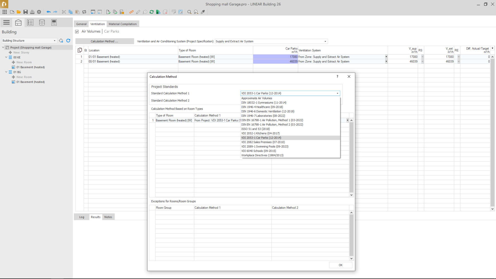Choose DIN 1946-4 Healthcare from list
The height and width of the screenshot is (279, 496).
[262, 107]
